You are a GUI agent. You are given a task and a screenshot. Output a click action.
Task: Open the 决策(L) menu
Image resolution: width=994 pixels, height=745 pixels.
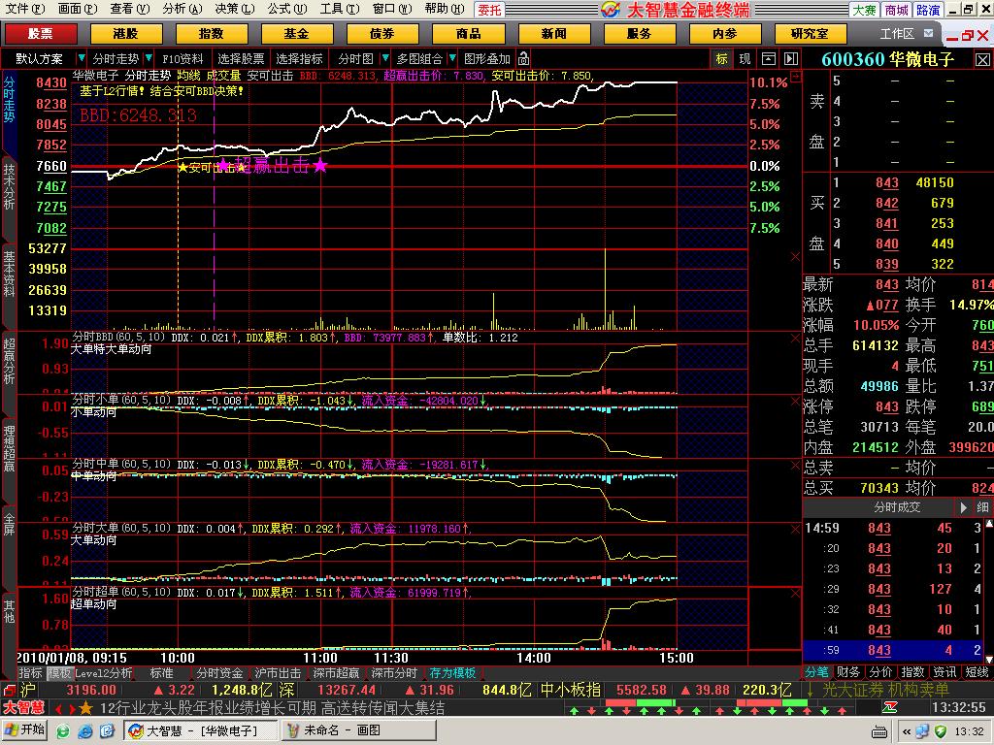[x=235, y=9]
